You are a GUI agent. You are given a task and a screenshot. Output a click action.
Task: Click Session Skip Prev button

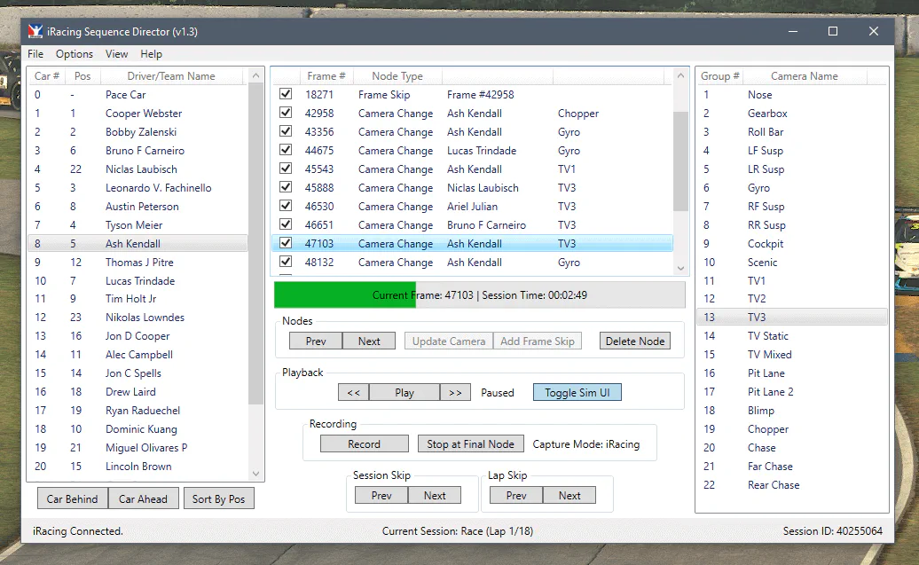[x=381, y=495]
